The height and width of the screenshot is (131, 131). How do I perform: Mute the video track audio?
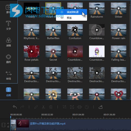8,123
